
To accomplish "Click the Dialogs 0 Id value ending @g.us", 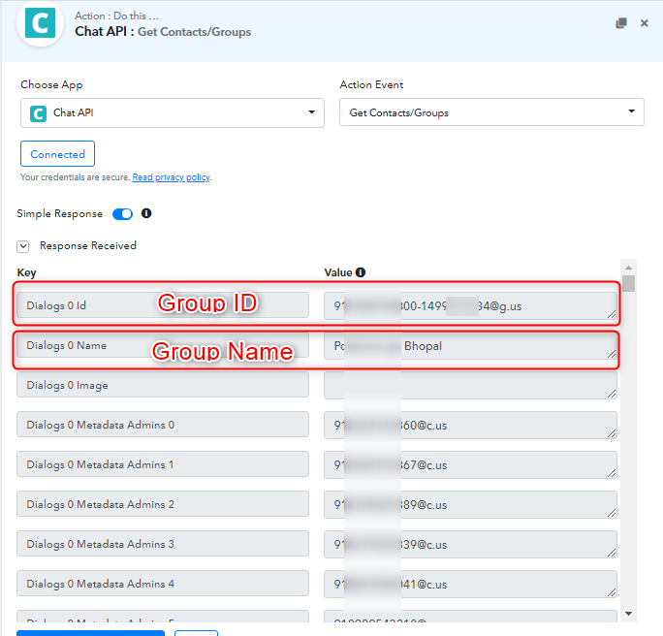I will pos(470,306).
